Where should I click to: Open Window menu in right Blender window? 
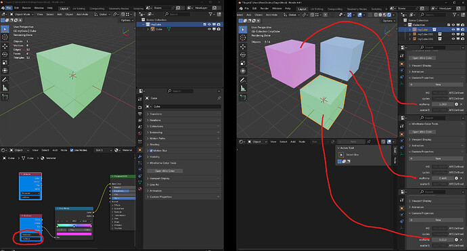277,9
